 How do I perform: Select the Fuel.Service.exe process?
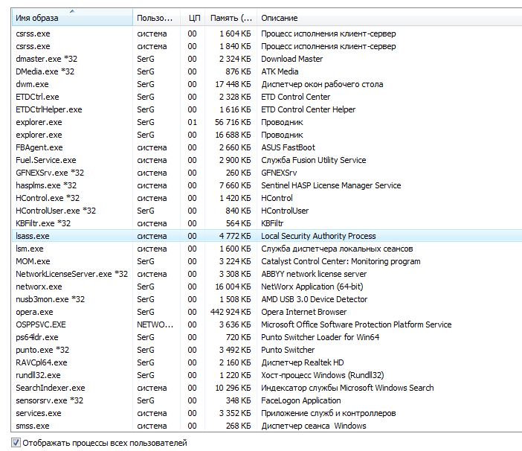click(267, 160)
